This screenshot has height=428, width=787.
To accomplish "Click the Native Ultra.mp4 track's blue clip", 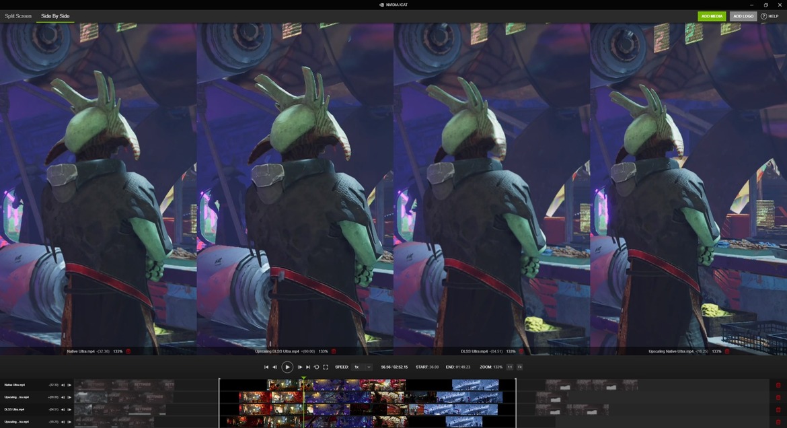I will [x=475, y=386].
